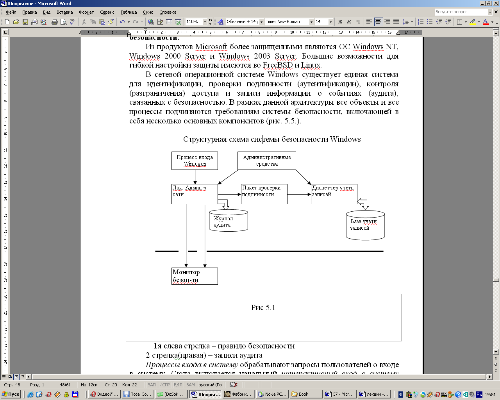The height and width of the screenshot is (400, 500).
Task: Expand the font color dropdown arrow
Action: click(x=492, y=22)
